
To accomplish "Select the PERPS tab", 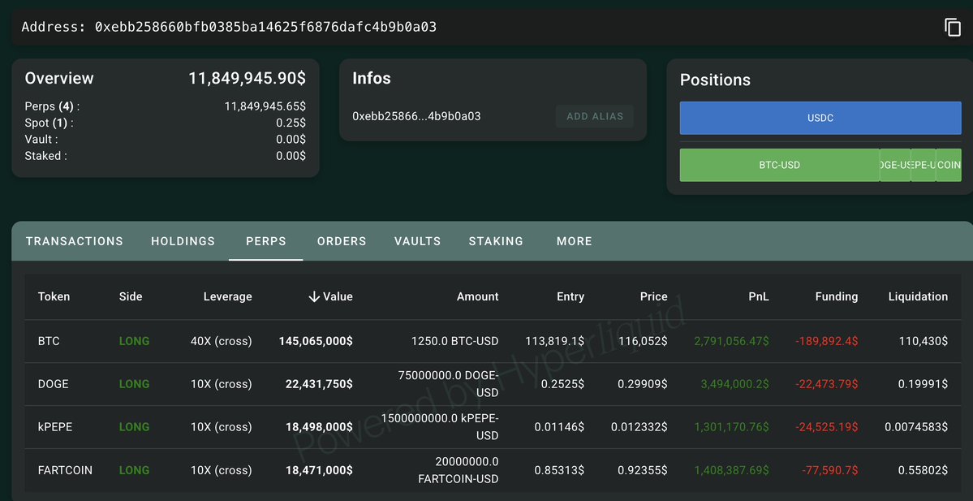I will click(x=266, y=241).
